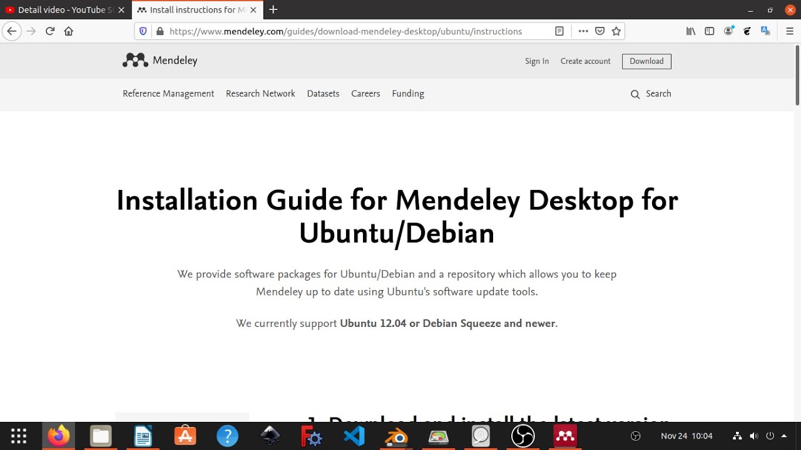Viewport: 801px width, 450px height.
Task: Open the Disks utility from dock
Action: coord(481,436)
